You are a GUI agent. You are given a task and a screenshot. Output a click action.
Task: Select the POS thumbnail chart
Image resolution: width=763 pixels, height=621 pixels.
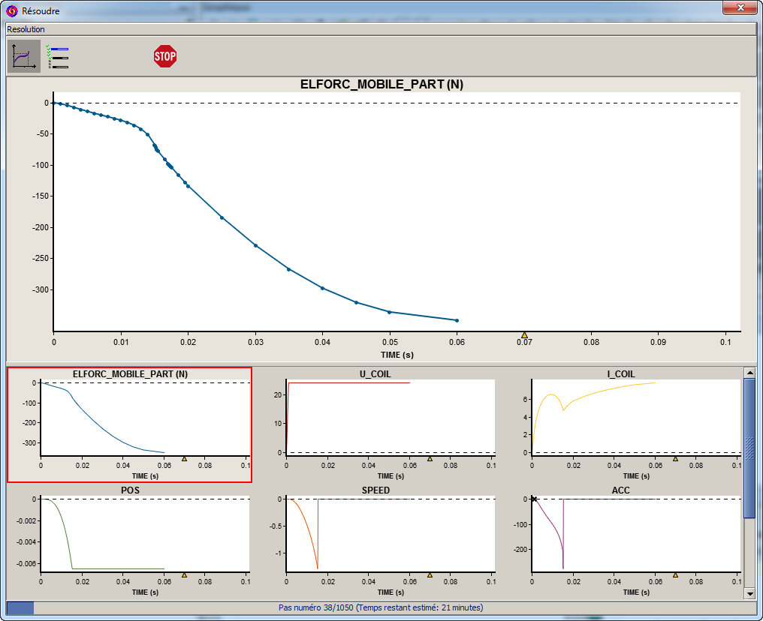pyautogui.click(x=129, y=540)
